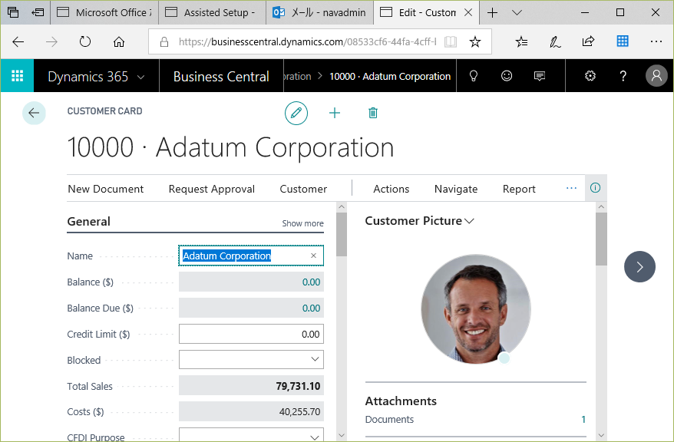The height and width of the screenshot is (442, 674).
Task: Open the attachments Documents count 1
Action: (x=583, y=419)
